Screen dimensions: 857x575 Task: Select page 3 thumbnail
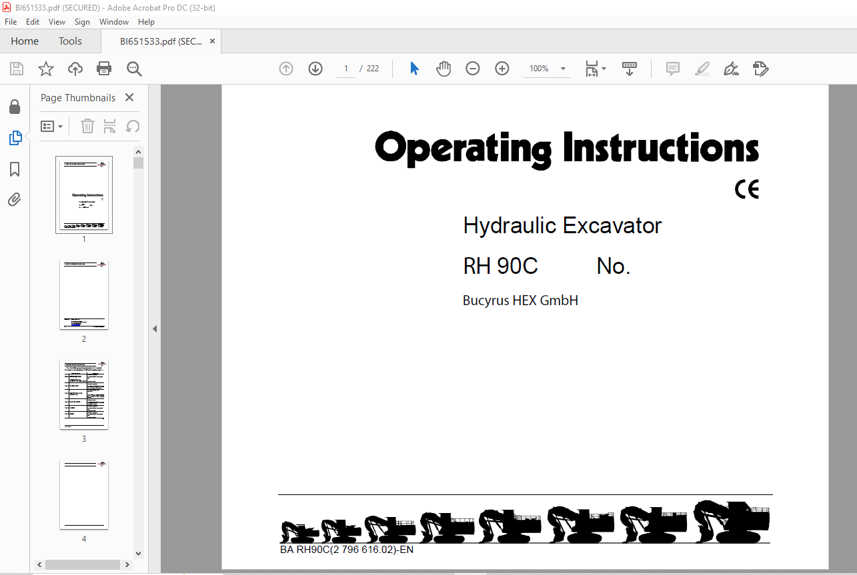click(x=84, y=395)
